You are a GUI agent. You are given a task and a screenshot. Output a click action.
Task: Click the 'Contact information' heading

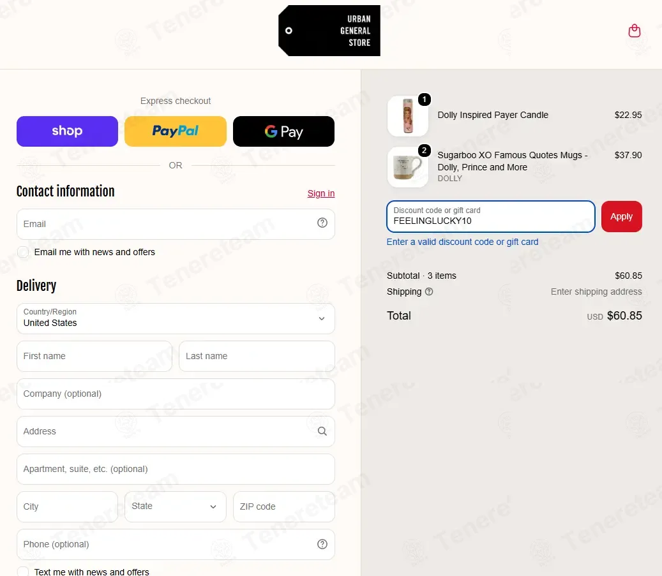(x=66, y=191)
